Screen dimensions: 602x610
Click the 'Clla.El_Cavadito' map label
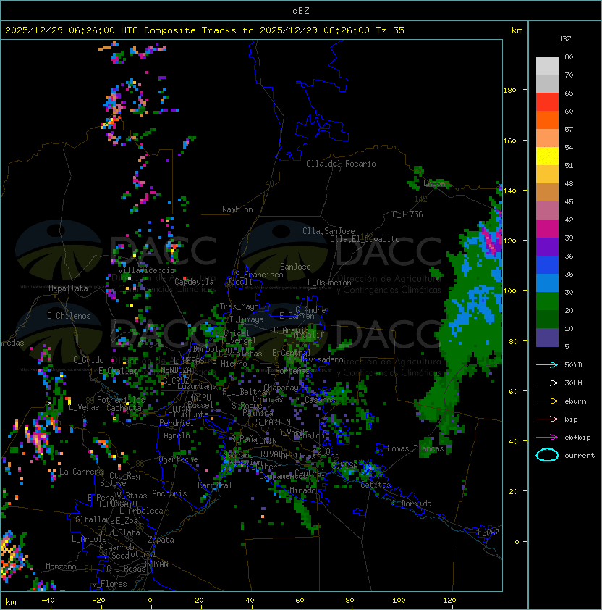click(x=365, y=239)
